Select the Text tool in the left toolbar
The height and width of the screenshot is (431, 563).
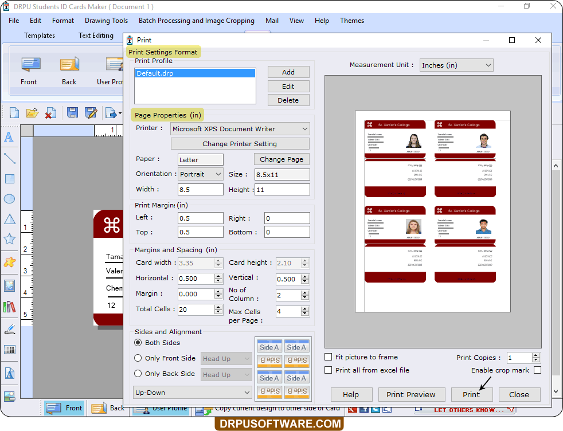point(9,138)
